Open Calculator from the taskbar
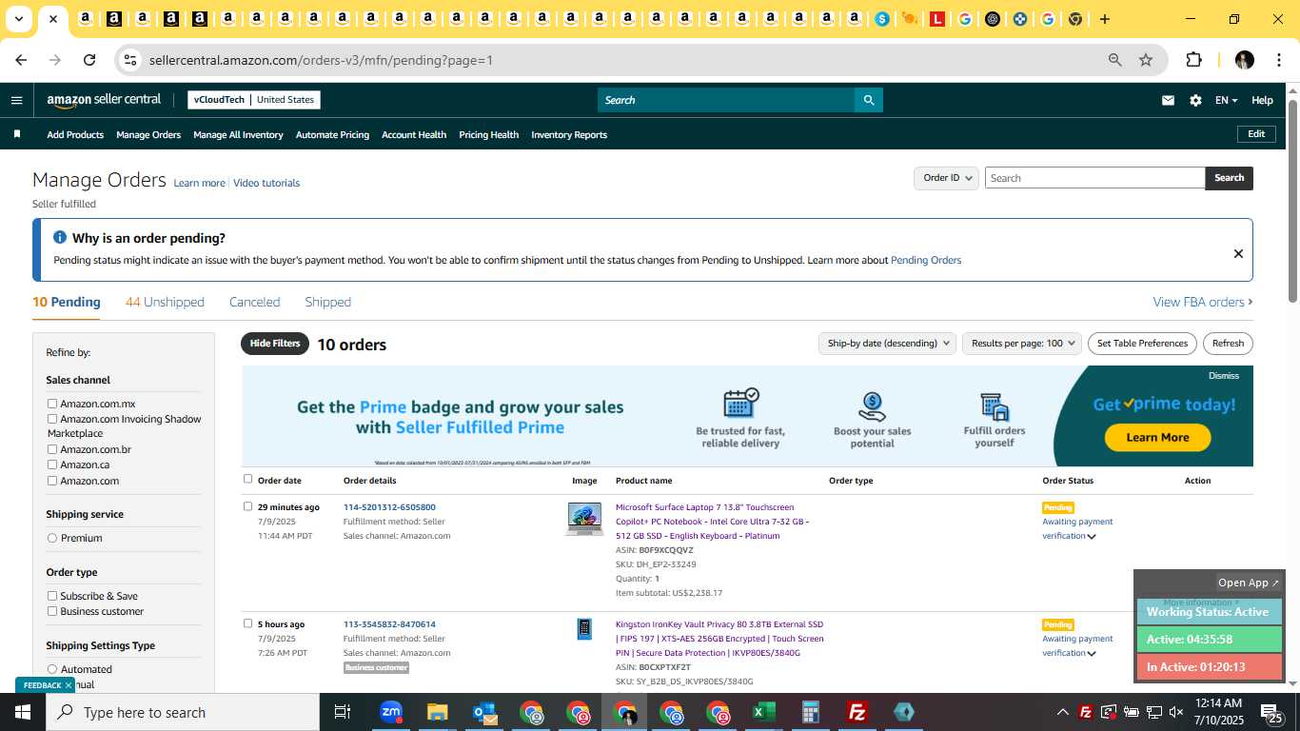The width and height of the screenshot is (1300, 731). [x=811, y=712]
